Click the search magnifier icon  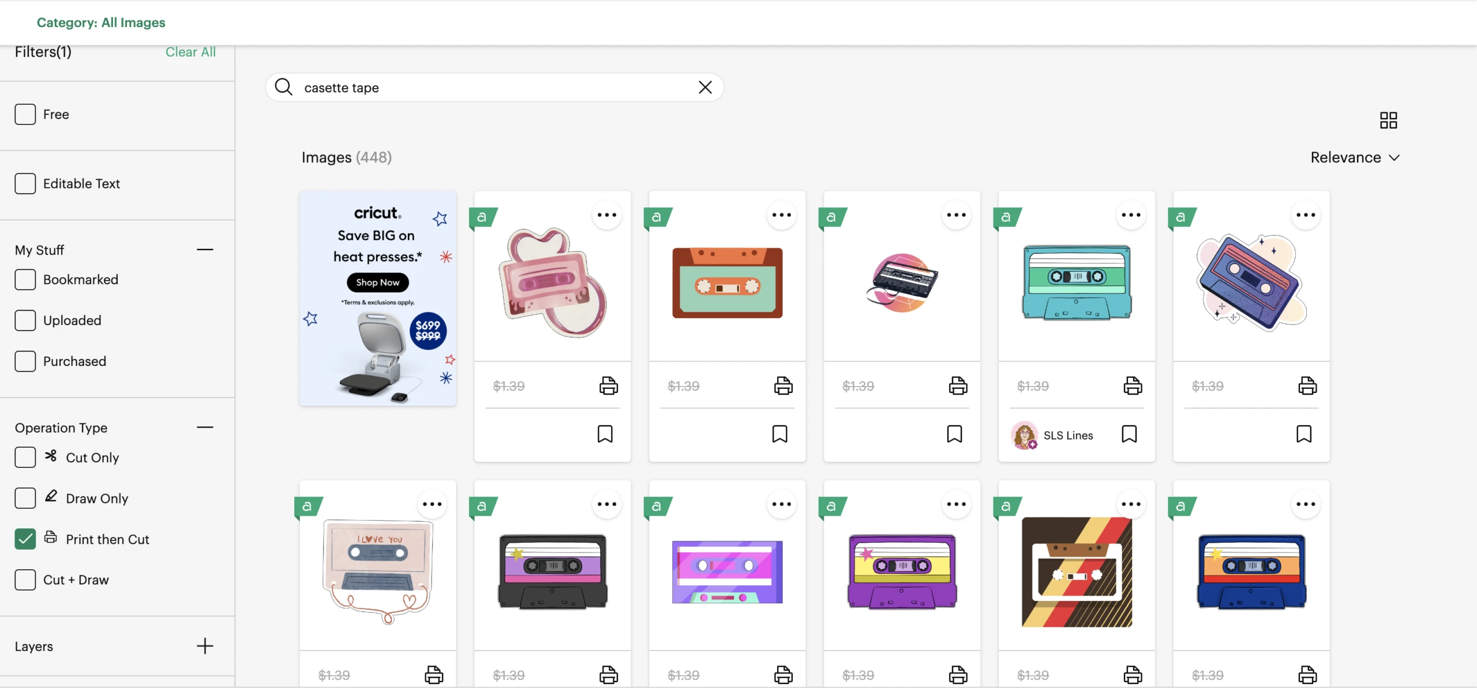(283, 88)
